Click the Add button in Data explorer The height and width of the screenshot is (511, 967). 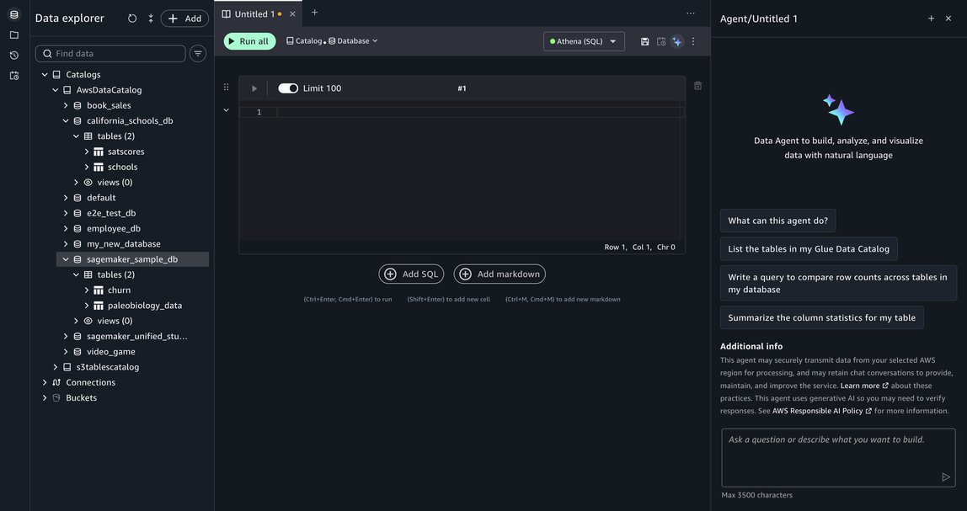[184, 19]
